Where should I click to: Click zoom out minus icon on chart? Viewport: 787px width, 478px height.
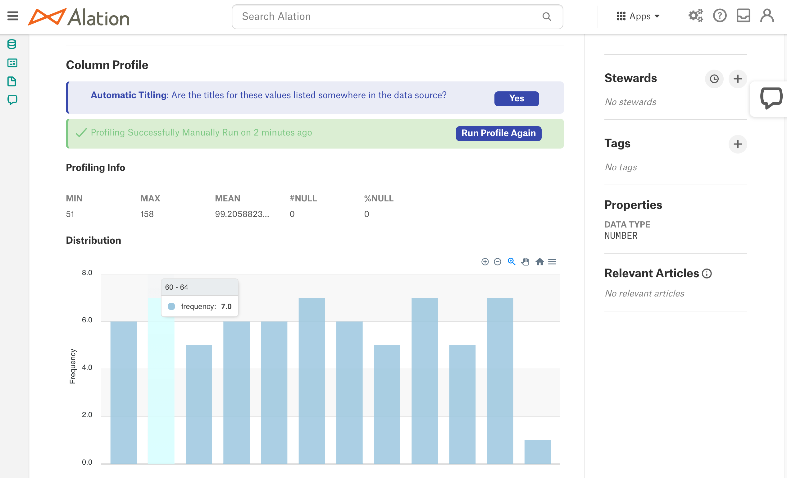(498, 261)
